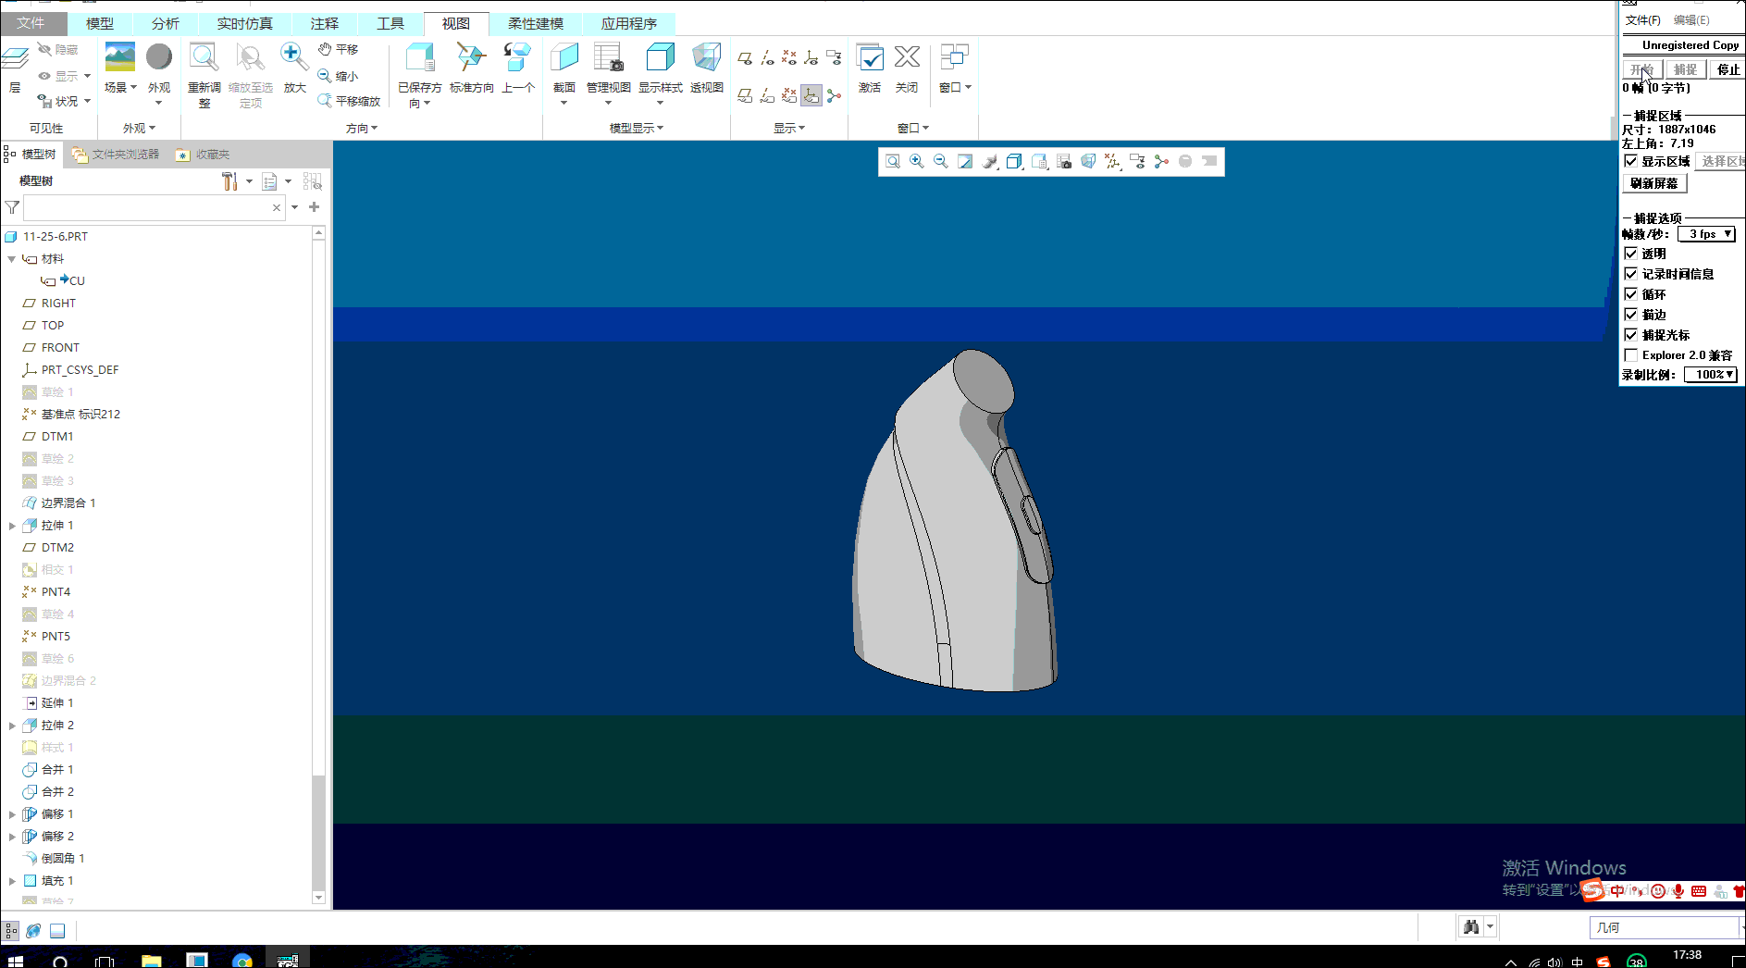Viewport: 1746px width, 968px height.
Task: Click the model tree search field
Action: 153,207
